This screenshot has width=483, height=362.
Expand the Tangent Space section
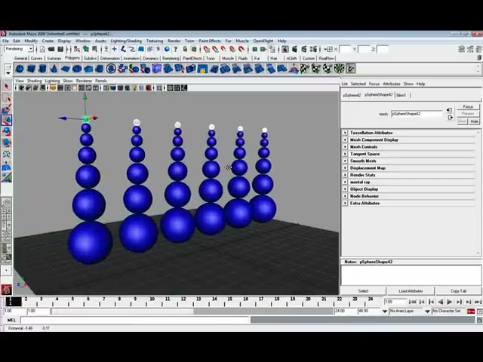(x=345, y=154)
